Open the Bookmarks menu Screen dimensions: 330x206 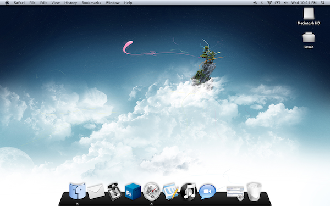click(x=91, y=3)
